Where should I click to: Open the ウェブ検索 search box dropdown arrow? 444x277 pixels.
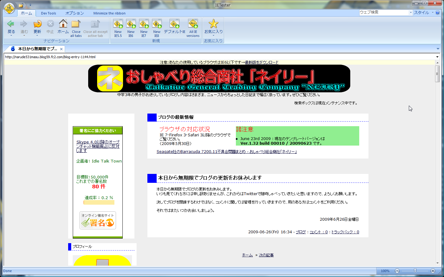pos(411,13)
